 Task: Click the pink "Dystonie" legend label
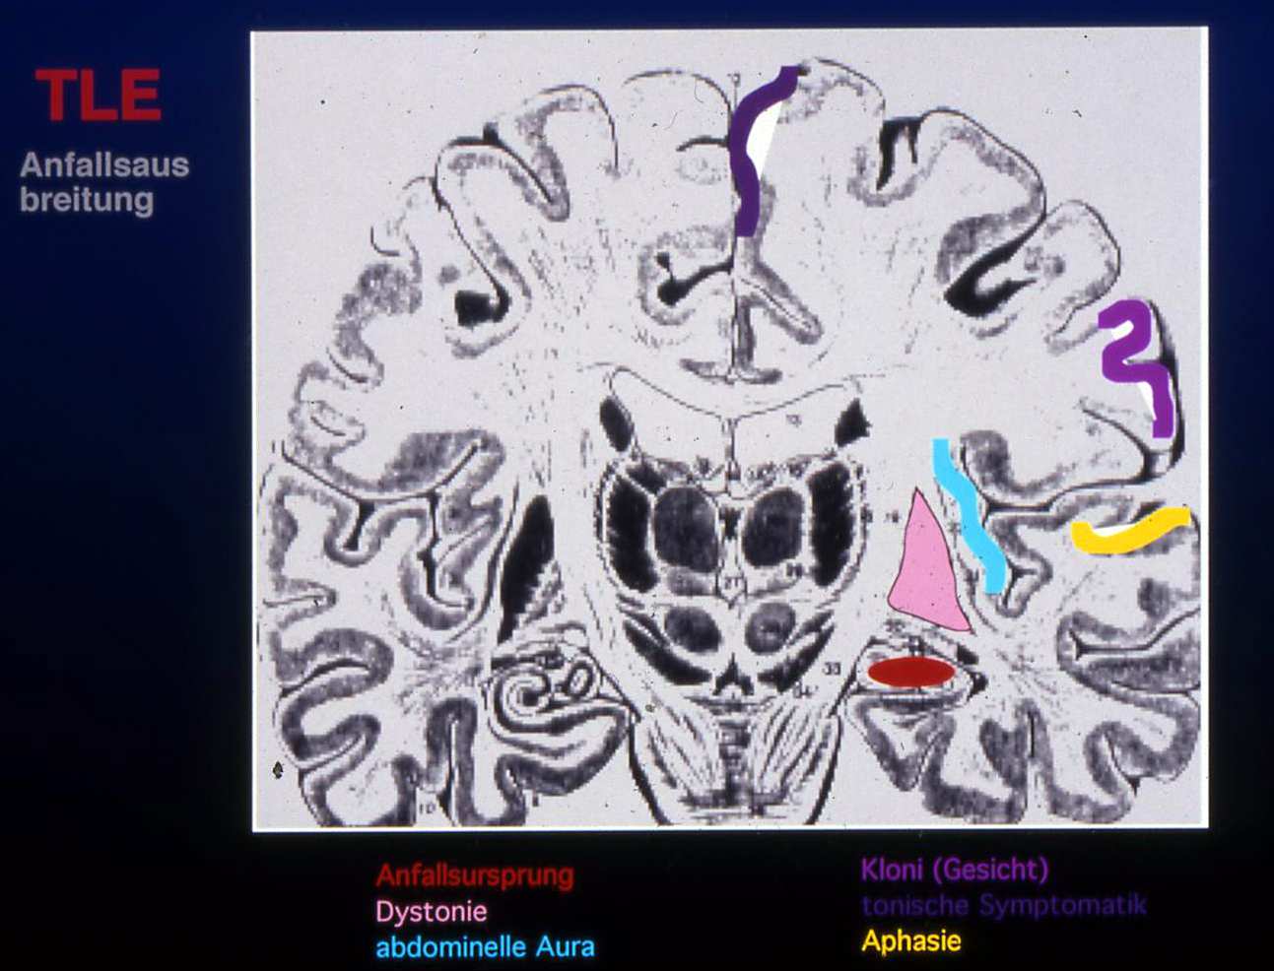[432, 912]
